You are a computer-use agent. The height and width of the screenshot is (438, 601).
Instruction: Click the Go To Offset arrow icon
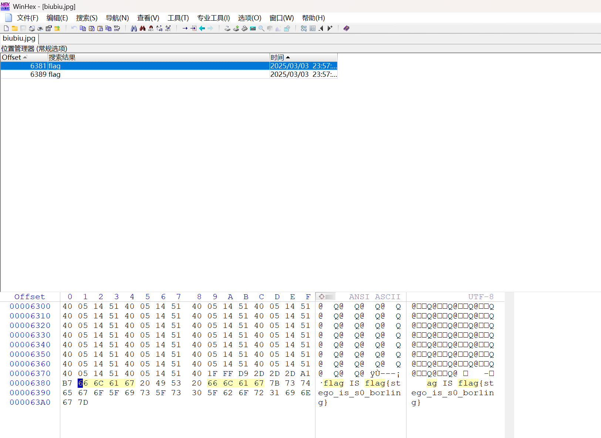click(185, 28)
